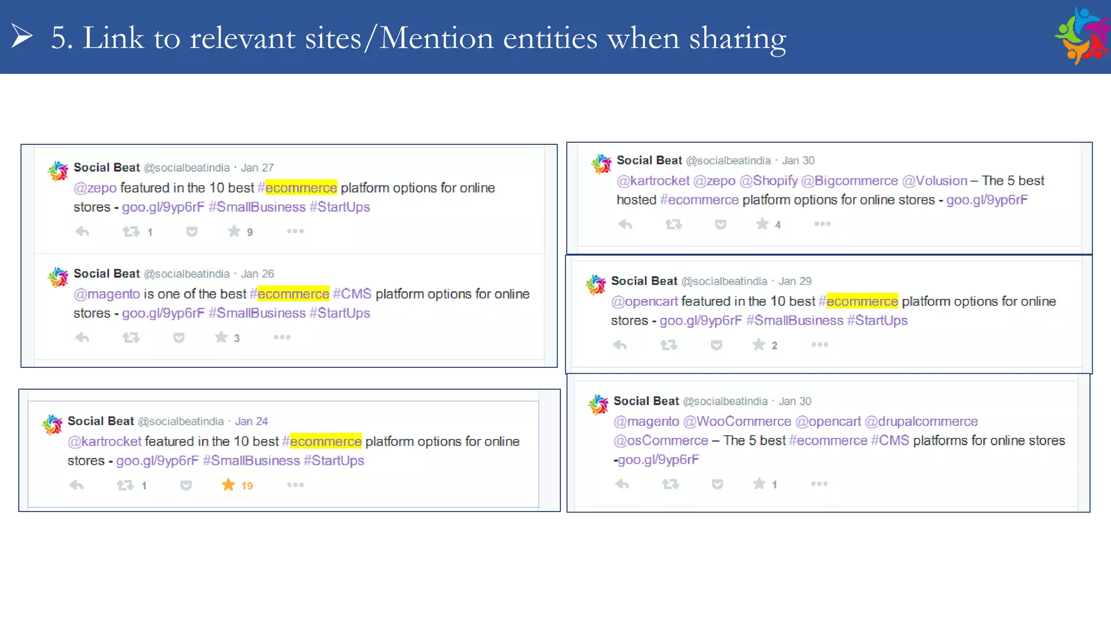The width and height of the screenshot is (1111, 625).
Task: Favorite the Jan 29 @opencart tweet star
Action: tap(759, 345)
